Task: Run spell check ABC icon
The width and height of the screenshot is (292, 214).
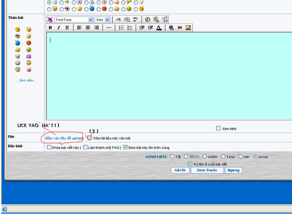Action: (x=135, y=20)
